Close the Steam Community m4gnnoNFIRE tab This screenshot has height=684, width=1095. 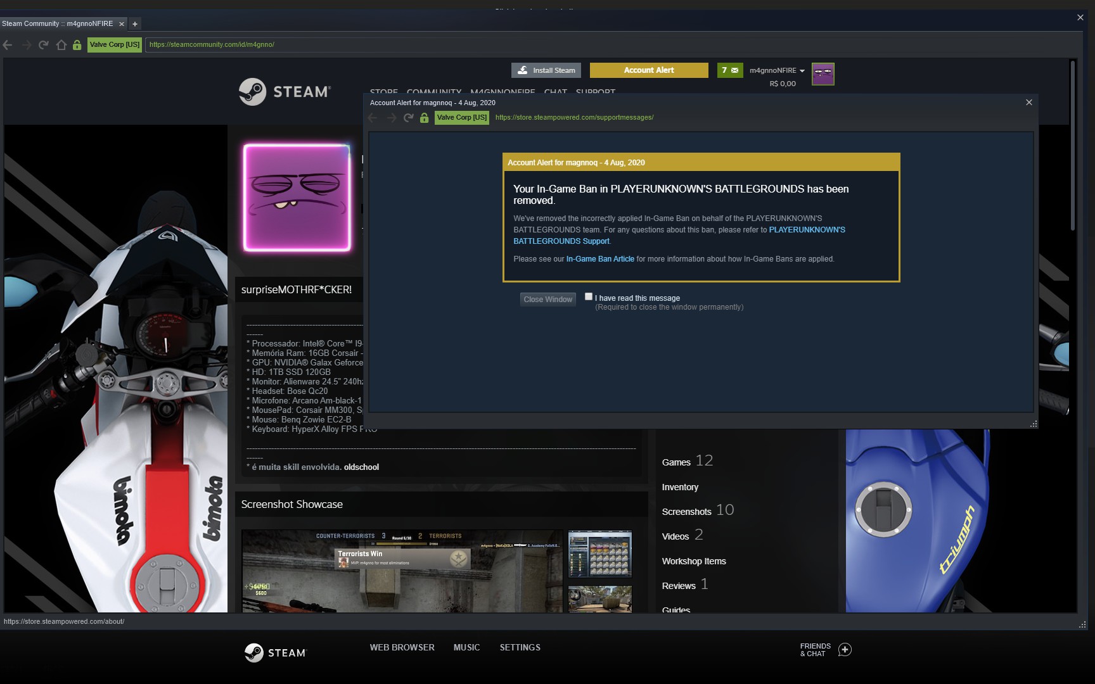point(122,24)
